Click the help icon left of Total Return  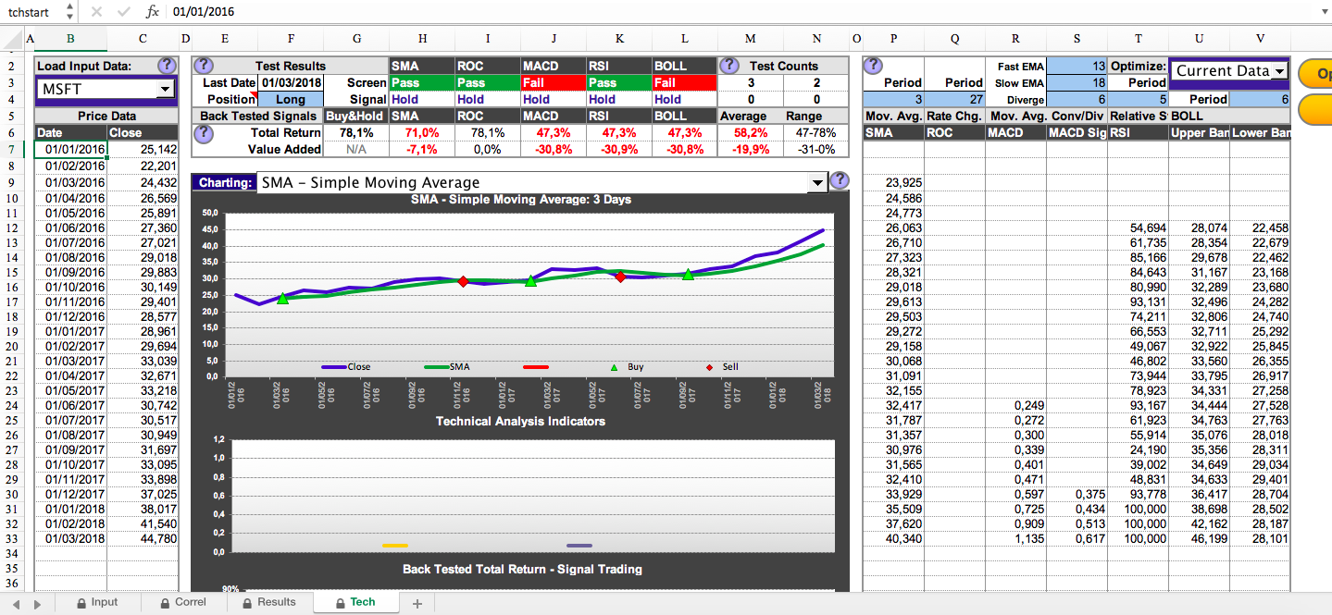(204, 133)
